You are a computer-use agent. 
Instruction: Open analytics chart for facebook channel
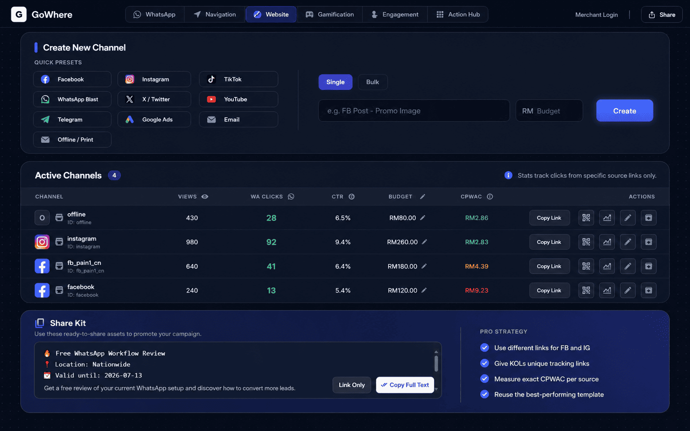607,290
